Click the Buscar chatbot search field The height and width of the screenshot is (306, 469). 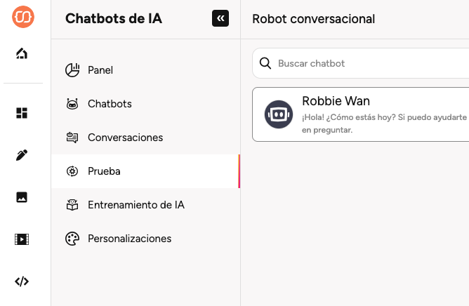pyautogui.click(x=365, y=63)
